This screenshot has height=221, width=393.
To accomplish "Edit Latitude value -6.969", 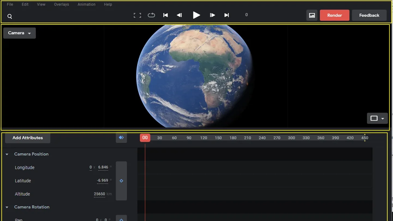I will click(x=102, y=181).
